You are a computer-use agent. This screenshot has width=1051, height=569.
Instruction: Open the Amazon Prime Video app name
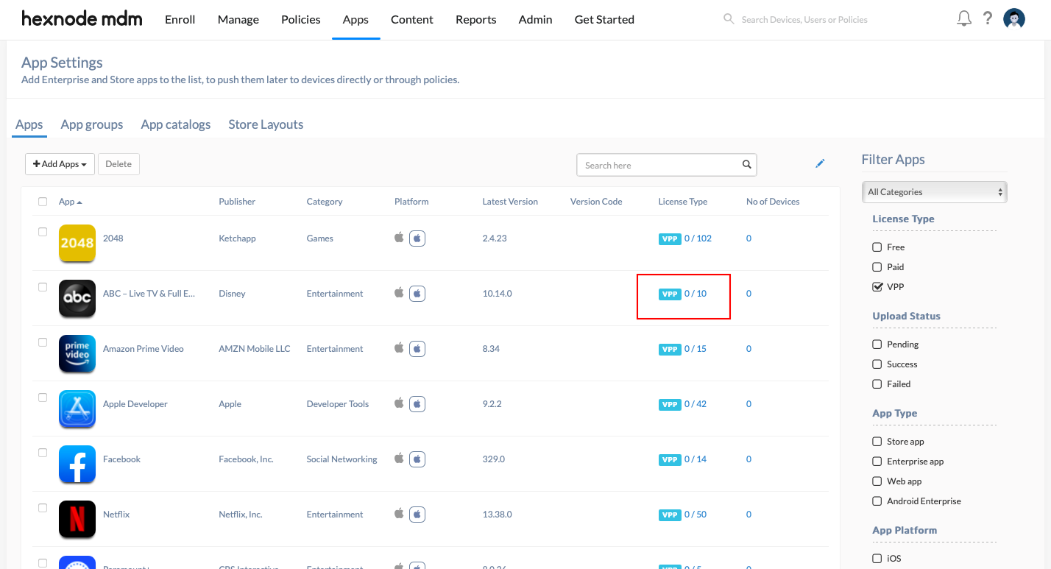[144, 349]
